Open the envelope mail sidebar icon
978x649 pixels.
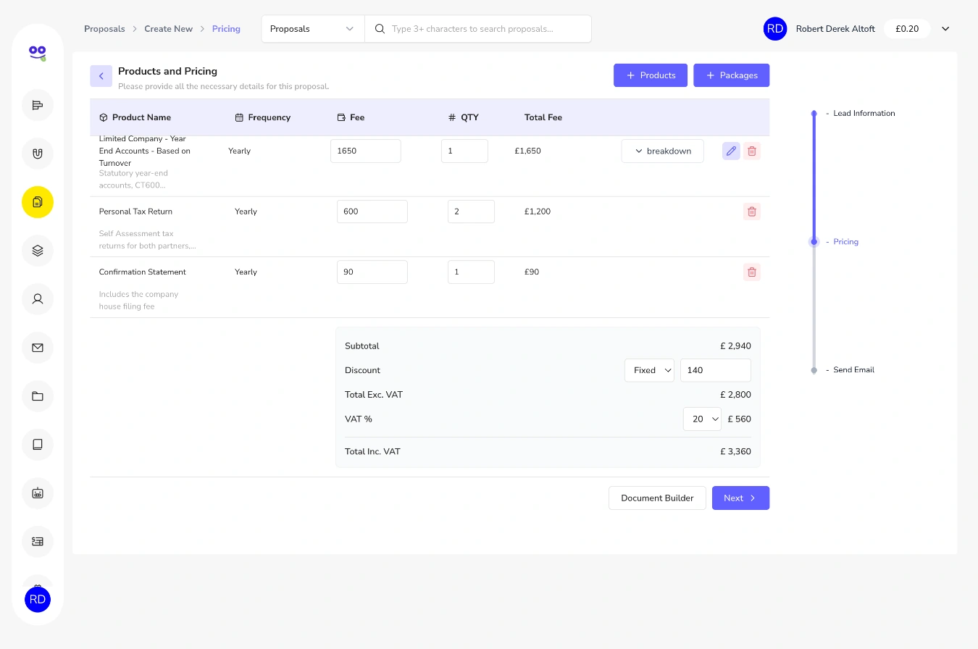tap(38, 348)
